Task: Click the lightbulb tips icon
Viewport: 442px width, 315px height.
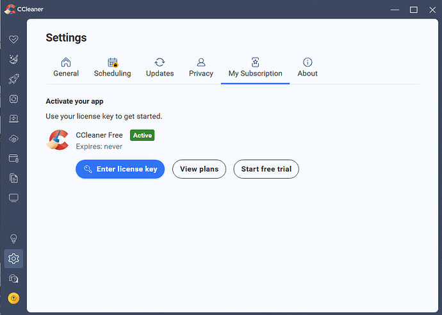Action: click(x=13, y=239)
